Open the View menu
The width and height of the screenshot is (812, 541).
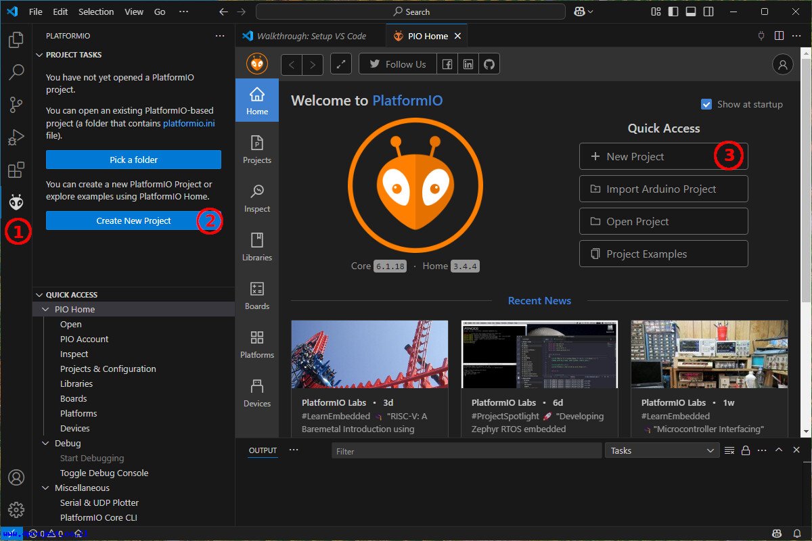click(134, 11)
